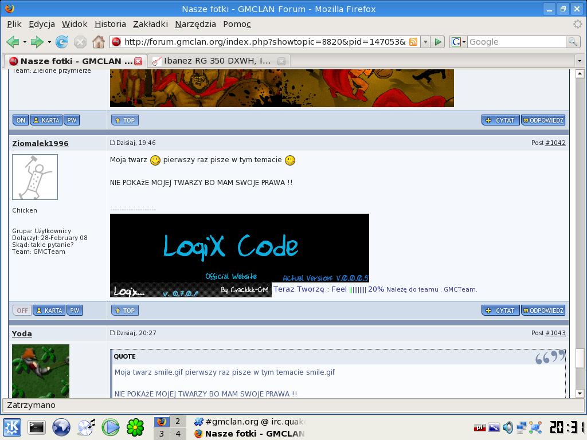Screen dimensions: 587x440
Task: Open the KDE K menu
Action: pyautogui.click(x=12, y=427)
